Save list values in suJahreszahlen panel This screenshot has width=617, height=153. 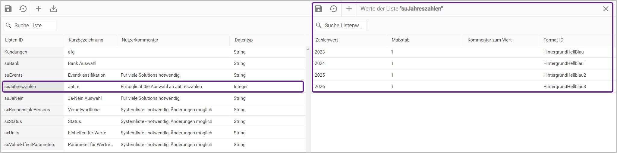[x=319, y=9]
